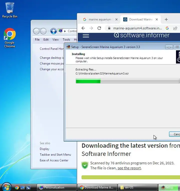Click the installer extraction progress bar
This screenshot has height=191, width=180.
(x=128, y=81)
